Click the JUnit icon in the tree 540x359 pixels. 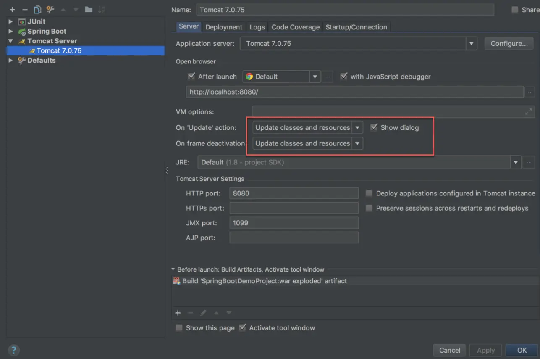click(x=22, y=21)
